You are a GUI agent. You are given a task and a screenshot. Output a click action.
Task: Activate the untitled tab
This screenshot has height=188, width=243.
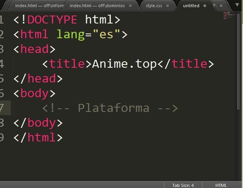tap(191, 6)
